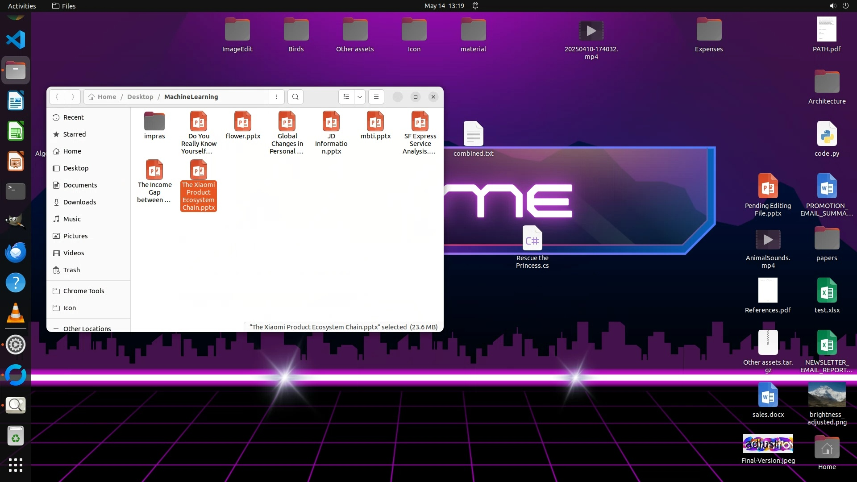
Task: Select flower.pptx presentation file
Action: point(243,126)
